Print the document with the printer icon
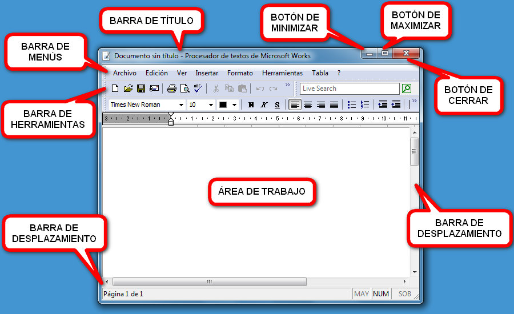 point(171,88)
